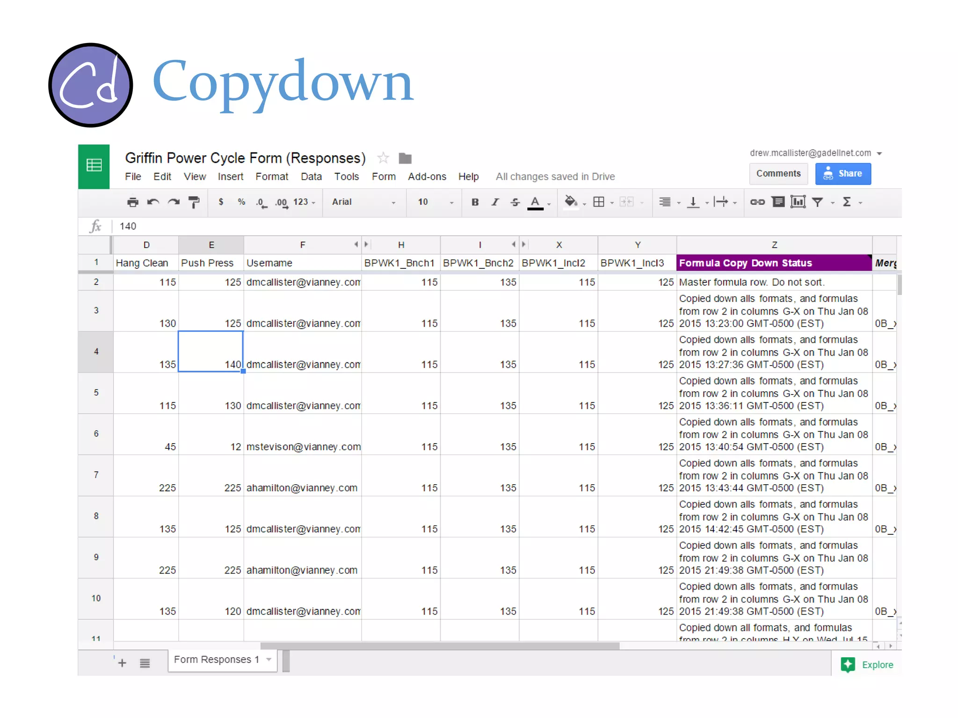
Task: Open the Help menu
Action: (468, 177)
